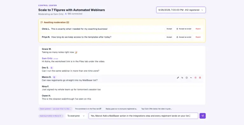
Task: Insert the 'The worksheet is in the Files tab' reply
Action: click(88, 109)
